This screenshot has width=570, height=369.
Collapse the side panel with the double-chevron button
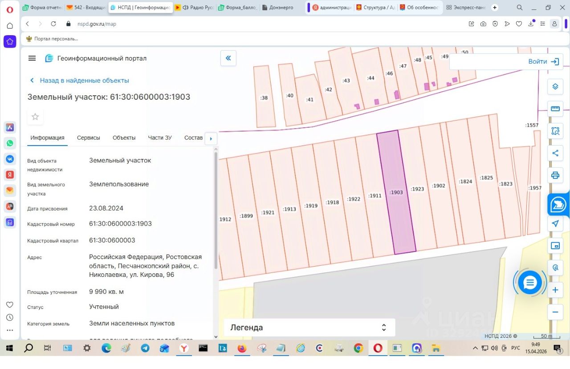tap(228, 58)
